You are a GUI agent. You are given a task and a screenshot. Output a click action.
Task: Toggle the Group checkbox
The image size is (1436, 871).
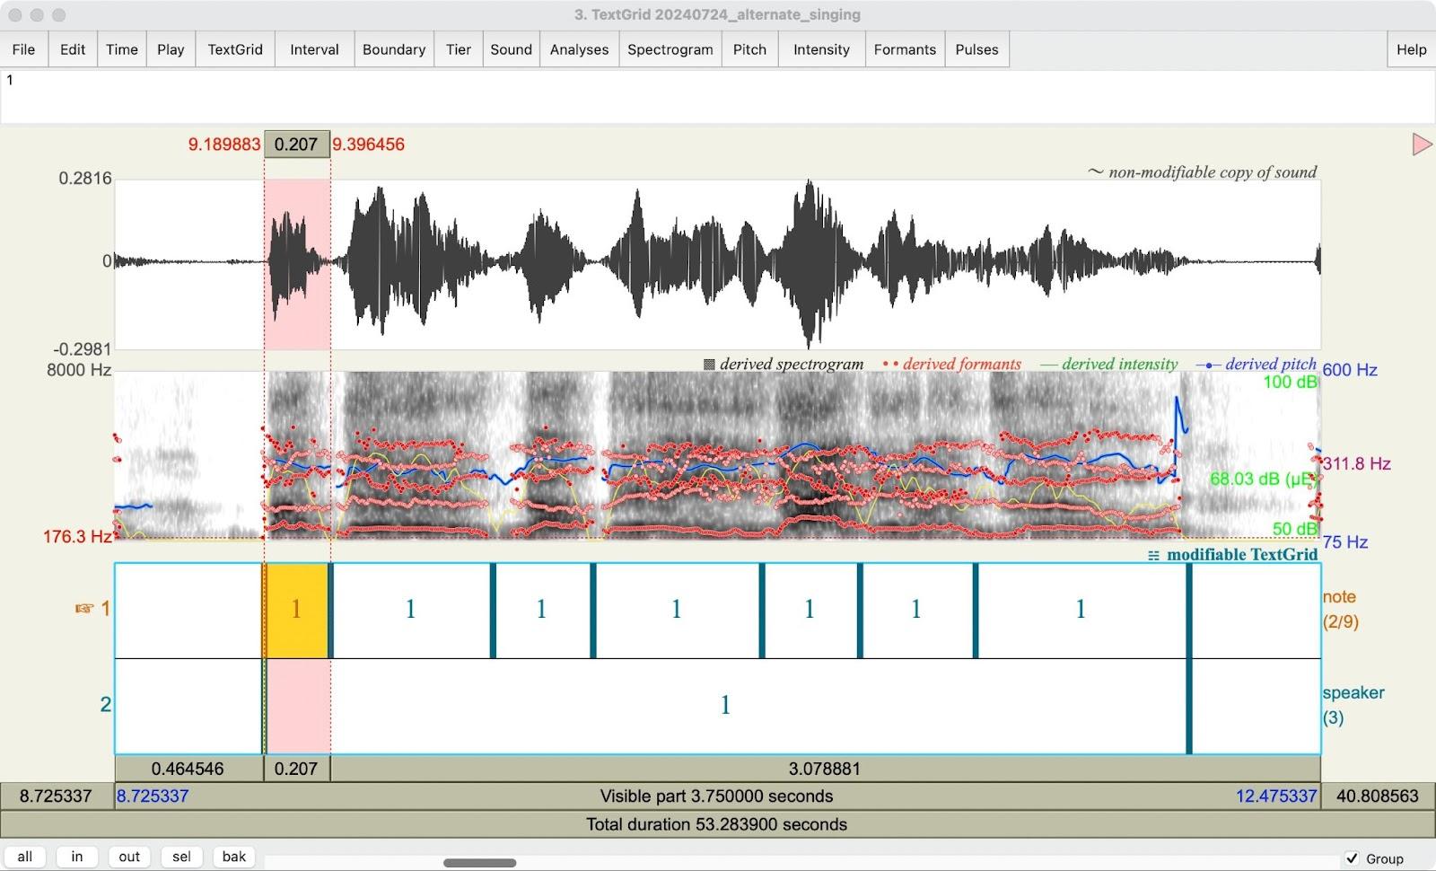coord(1353,858)
